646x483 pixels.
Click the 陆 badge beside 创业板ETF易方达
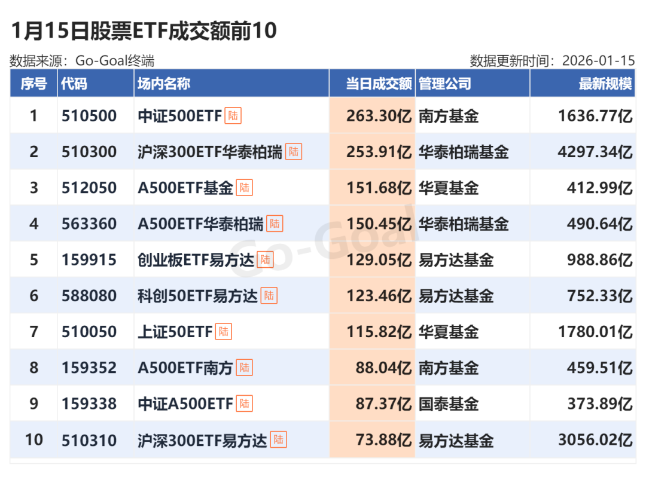pos(265,260)
